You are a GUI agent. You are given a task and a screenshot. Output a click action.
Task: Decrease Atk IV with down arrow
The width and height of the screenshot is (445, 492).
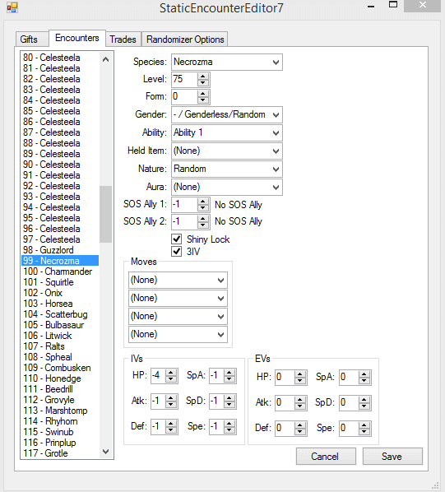point(171,405)
